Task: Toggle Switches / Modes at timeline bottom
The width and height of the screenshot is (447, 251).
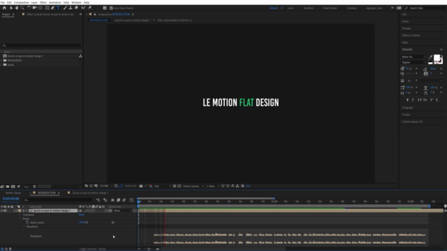Action: pyautogui.click(x=92, y=249)
